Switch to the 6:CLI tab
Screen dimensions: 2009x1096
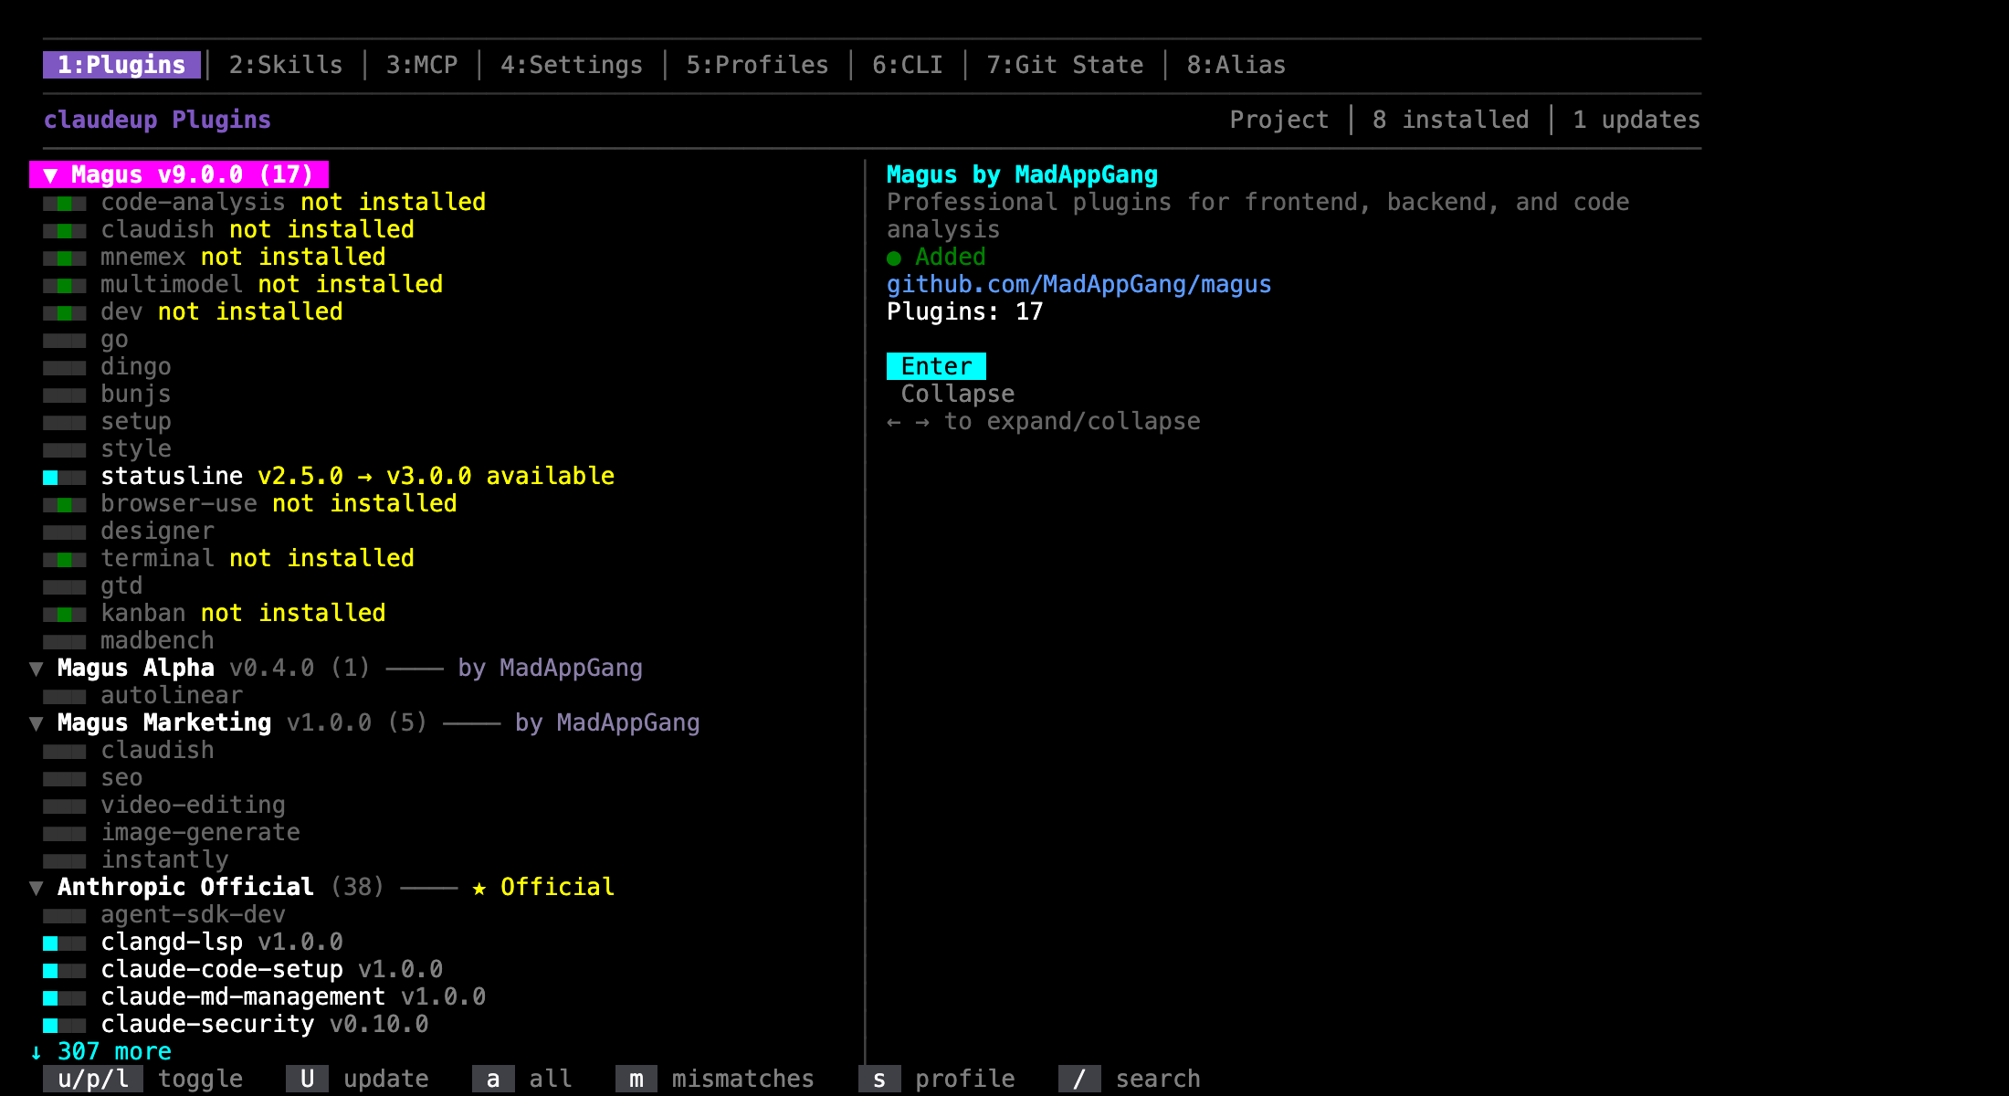(908, 65)
